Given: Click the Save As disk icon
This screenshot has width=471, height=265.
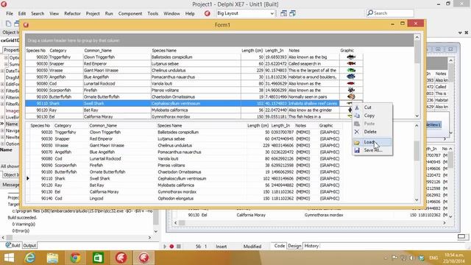Looking at the screenshot, I should click(x=357, y=150).
